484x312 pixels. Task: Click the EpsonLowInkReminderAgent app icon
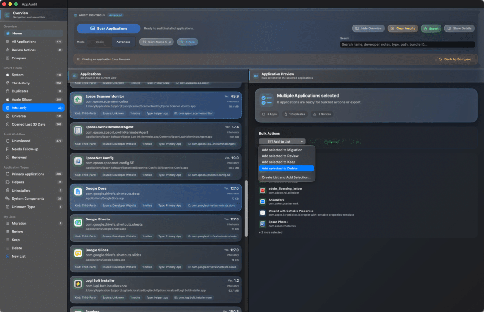point(78,130)
